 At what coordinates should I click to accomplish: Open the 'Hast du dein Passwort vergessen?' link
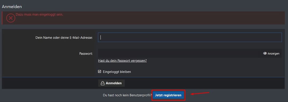coord(122,61)
